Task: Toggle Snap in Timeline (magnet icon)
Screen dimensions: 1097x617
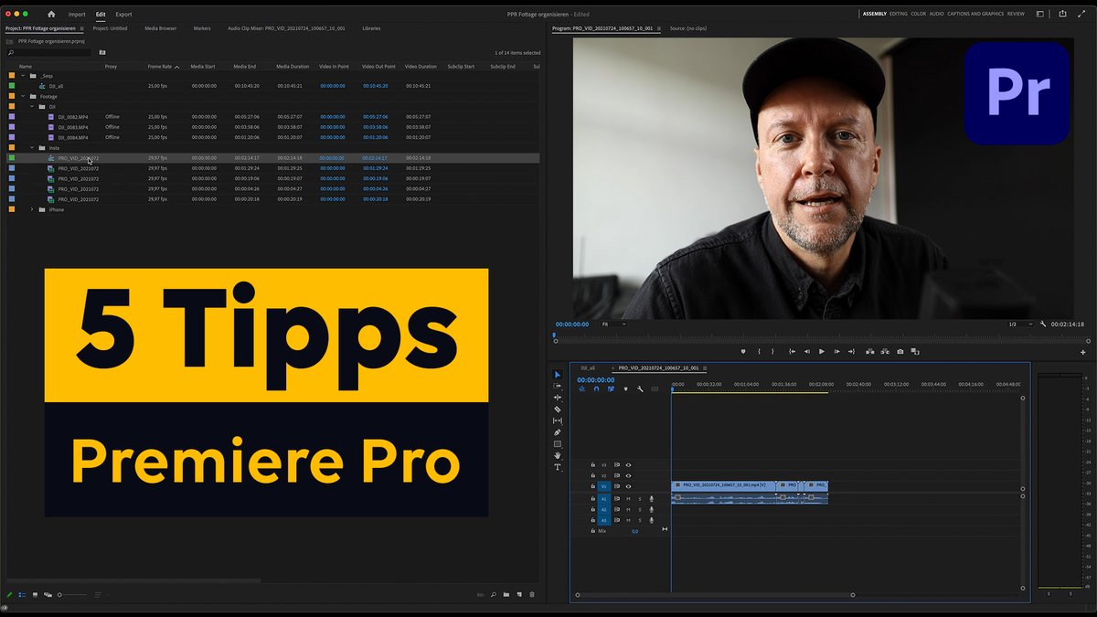Action: [596, 388]
